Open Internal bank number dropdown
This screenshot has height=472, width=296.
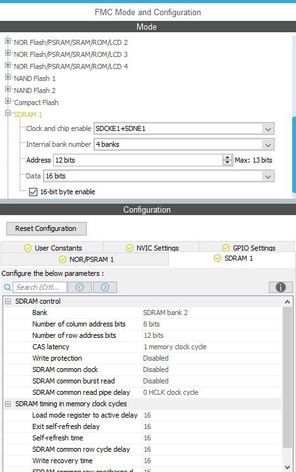268,144
